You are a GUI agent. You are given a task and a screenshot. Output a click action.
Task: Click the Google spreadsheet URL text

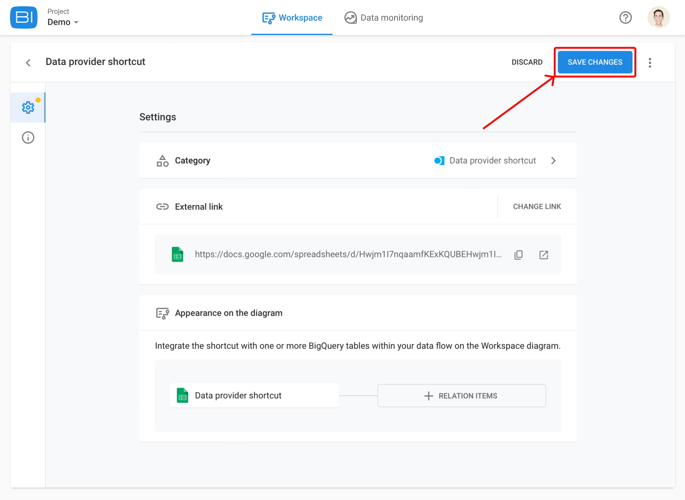tap(348, 254)
